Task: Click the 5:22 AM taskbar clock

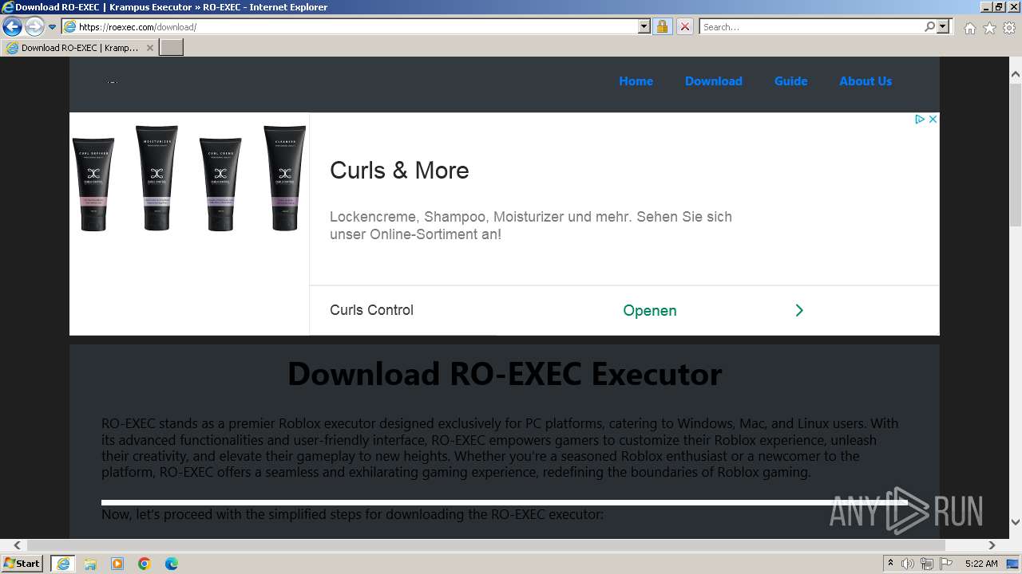Action: 981,564
